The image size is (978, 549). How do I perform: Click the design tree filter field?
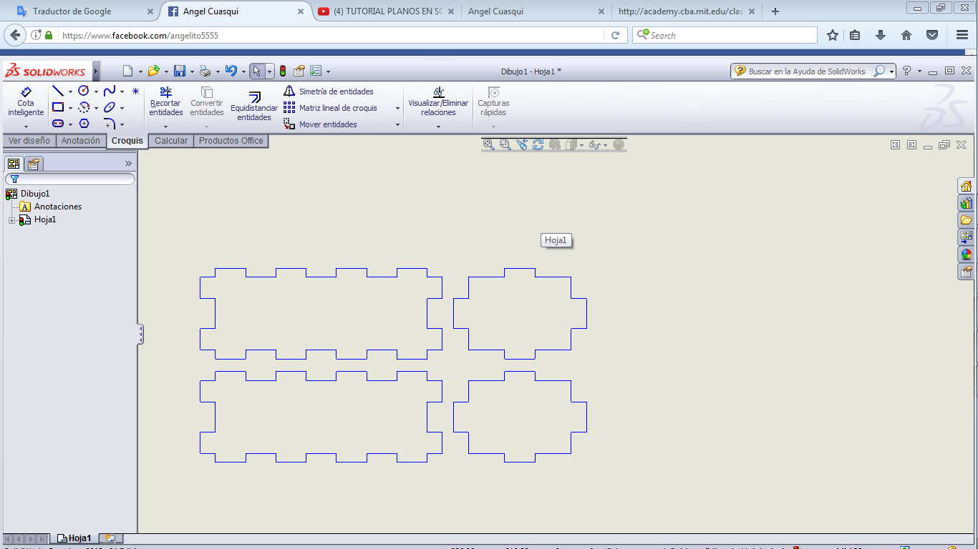(70, 179)
